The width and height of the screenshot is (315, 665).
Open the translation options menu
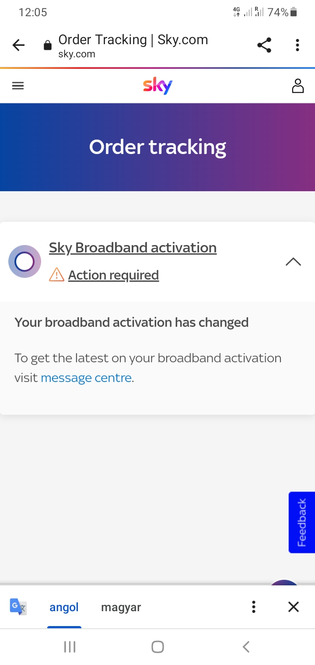click(x=253, y=607)
